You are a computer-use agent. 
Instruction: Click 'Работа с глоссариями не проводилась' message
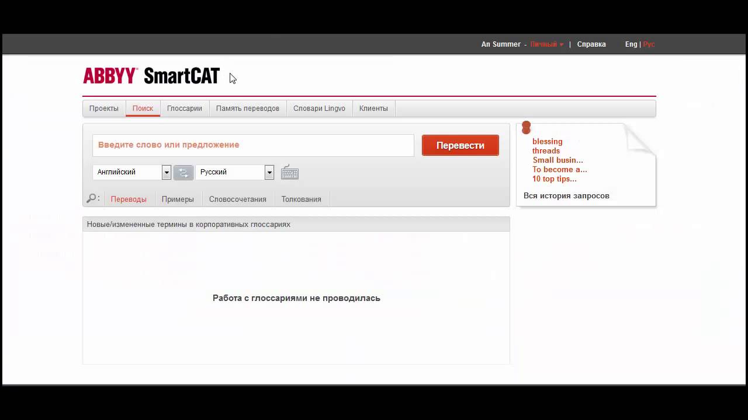point(296,298)
